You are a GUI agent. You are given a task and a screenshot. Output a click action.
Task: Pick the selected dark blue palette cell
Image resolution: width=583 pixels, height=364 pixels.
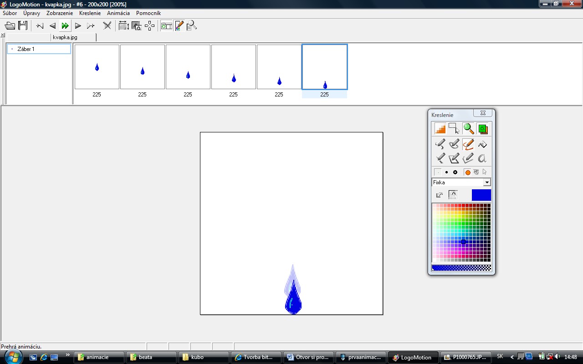coord(463,242)
